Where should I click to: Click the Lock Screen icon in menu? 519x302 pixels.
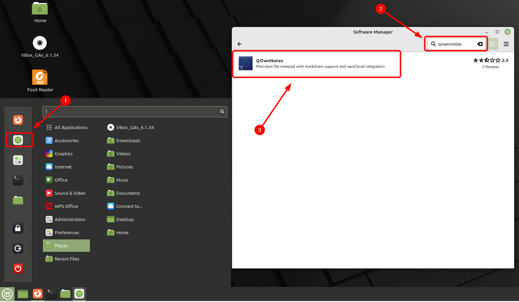(x=18, y=228)
